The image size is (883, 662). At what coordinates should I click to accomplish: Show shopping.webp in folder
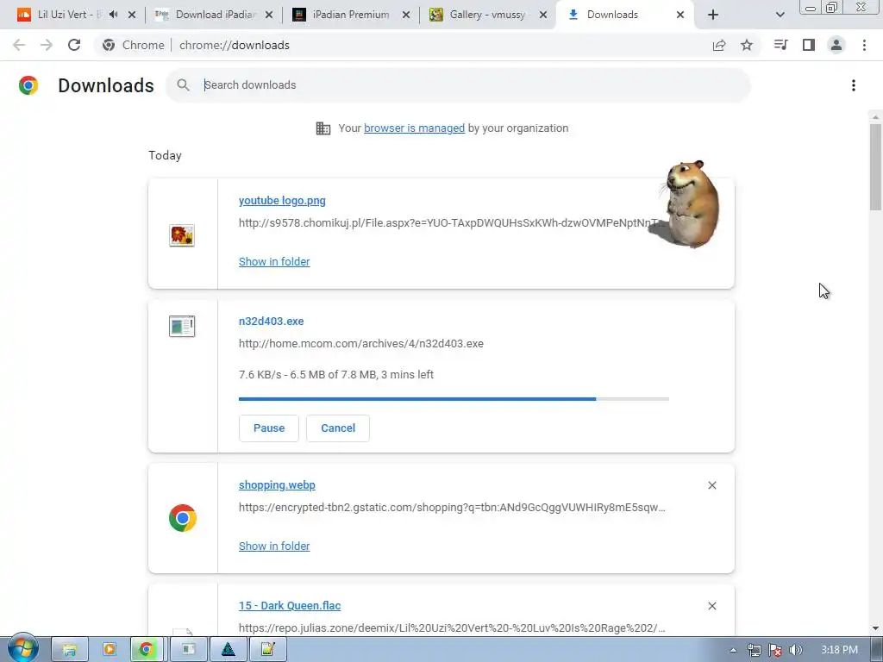pos(274,546)
